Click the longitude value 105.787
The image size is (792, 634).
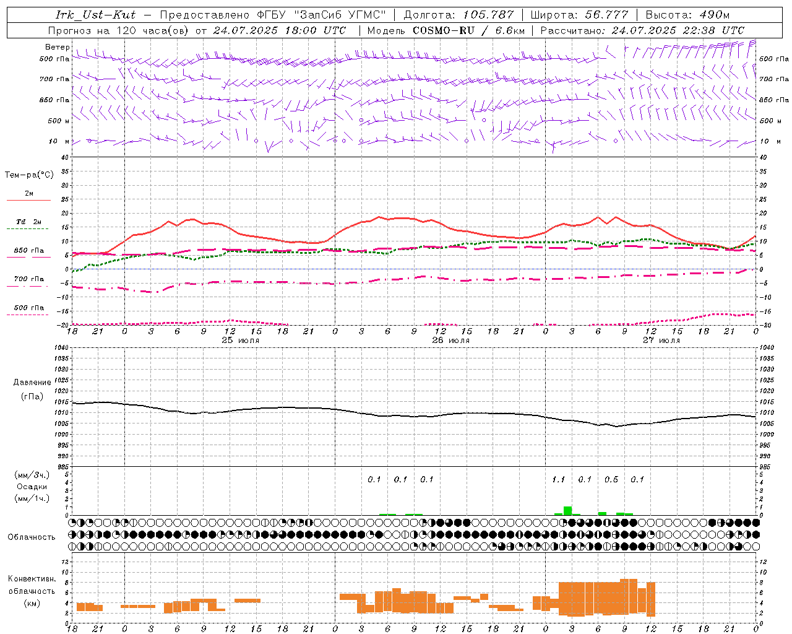pos(488,15)
